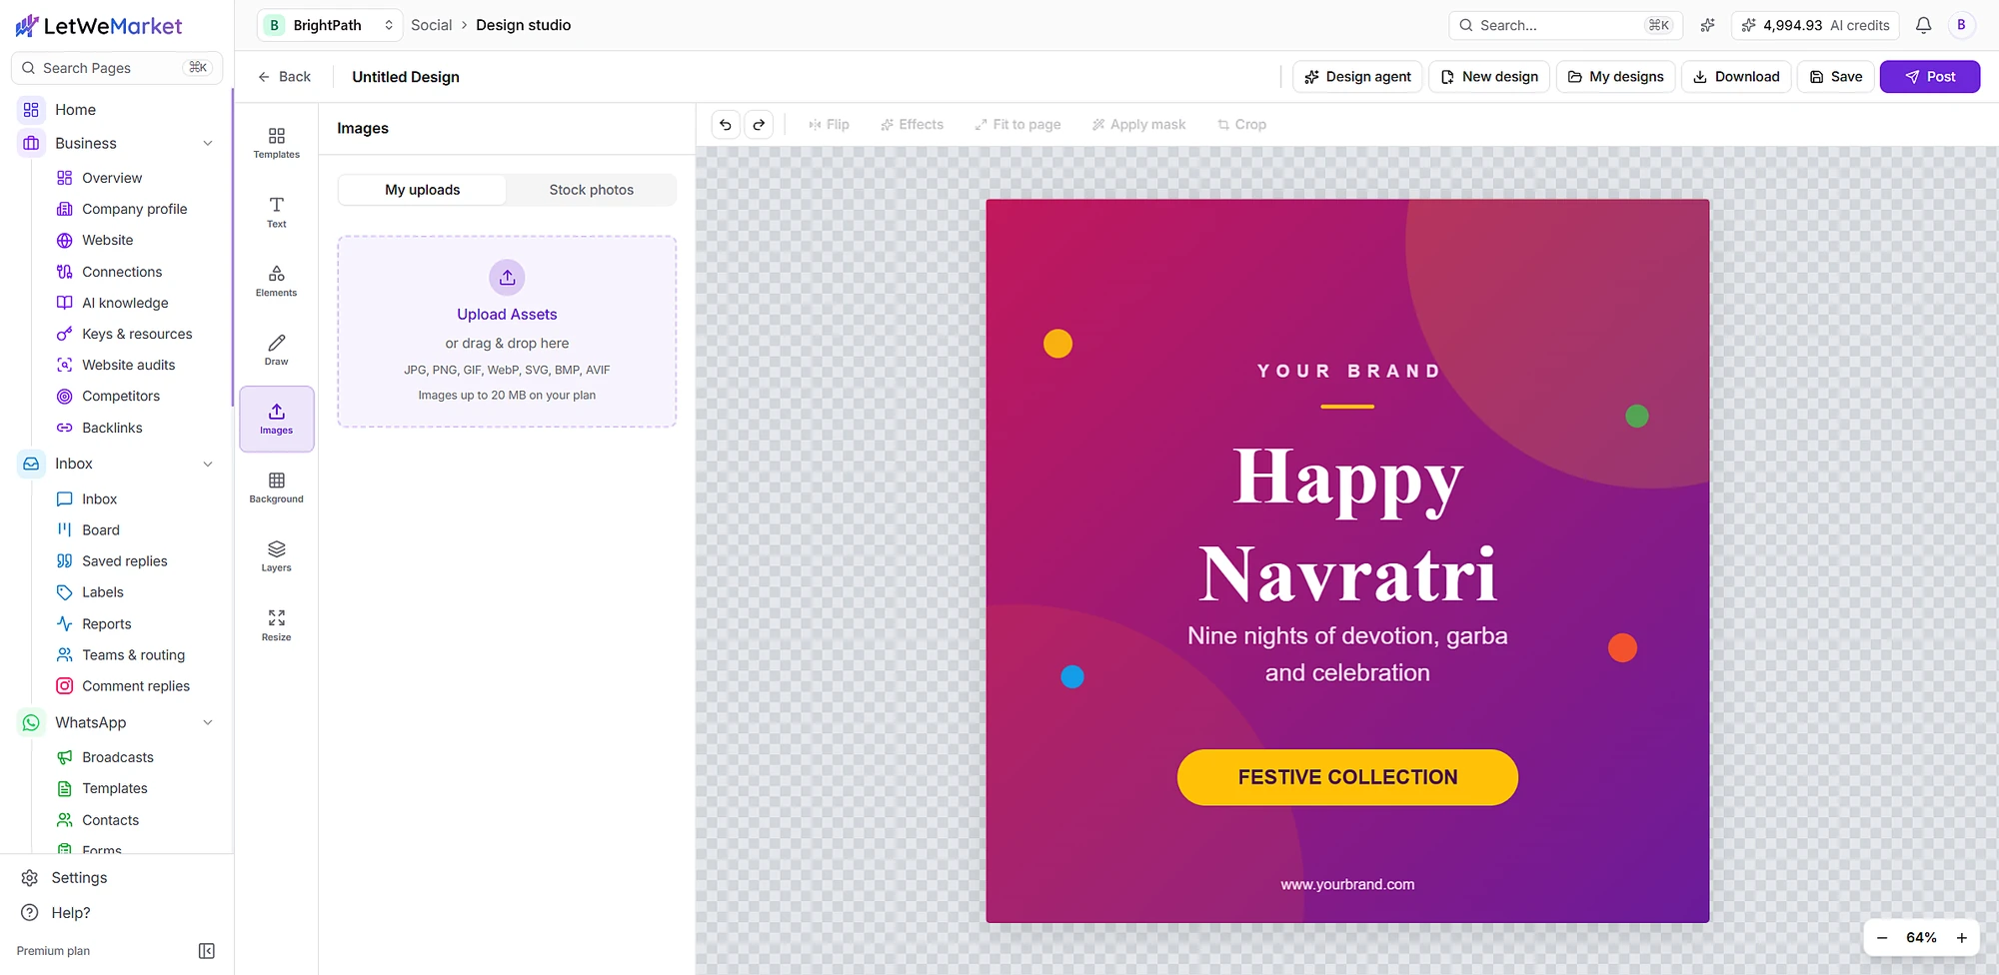Collapse the Business section chevron
Screen dimensions: 1999x975
pyautogui.click(x=208, y=144)
